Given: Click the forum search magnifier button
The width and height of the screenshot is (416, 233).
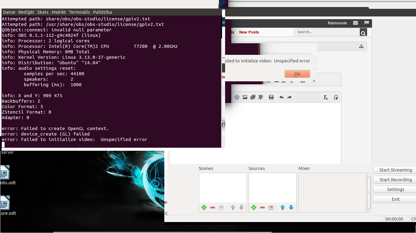Looking at the screenshot, I should 363,32.
